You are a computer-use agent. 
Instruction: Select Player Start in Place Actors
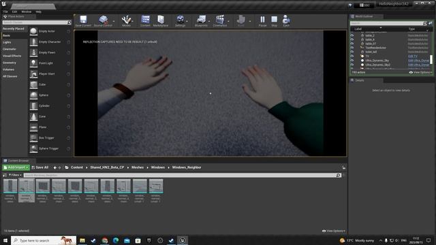(50, 74)
